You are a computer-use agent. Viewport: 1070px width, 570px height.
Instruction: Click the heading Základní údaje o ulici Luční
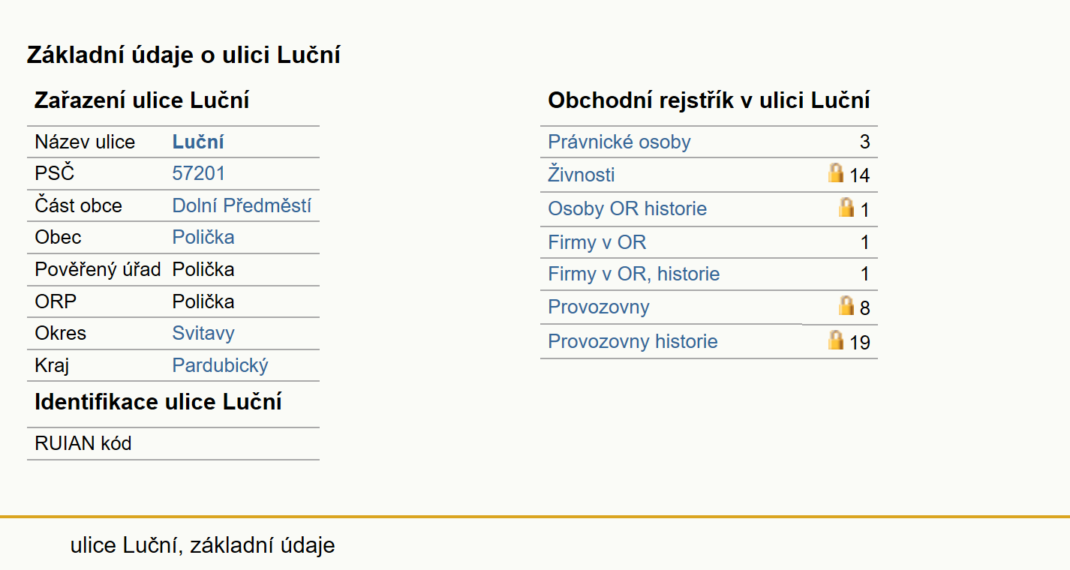pos(184,55)
